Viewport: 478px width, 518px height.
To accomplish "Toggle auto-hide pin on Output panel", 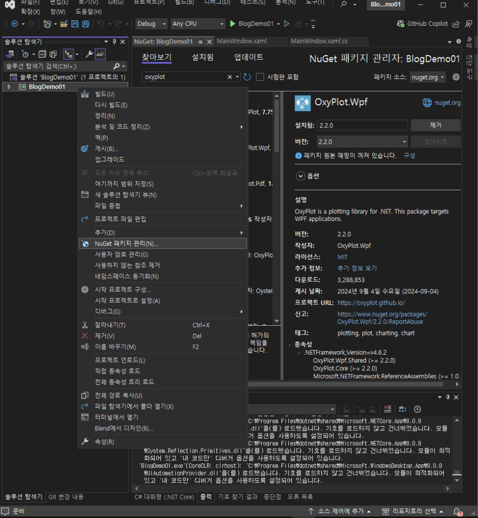I will click(x=448, y=397).
